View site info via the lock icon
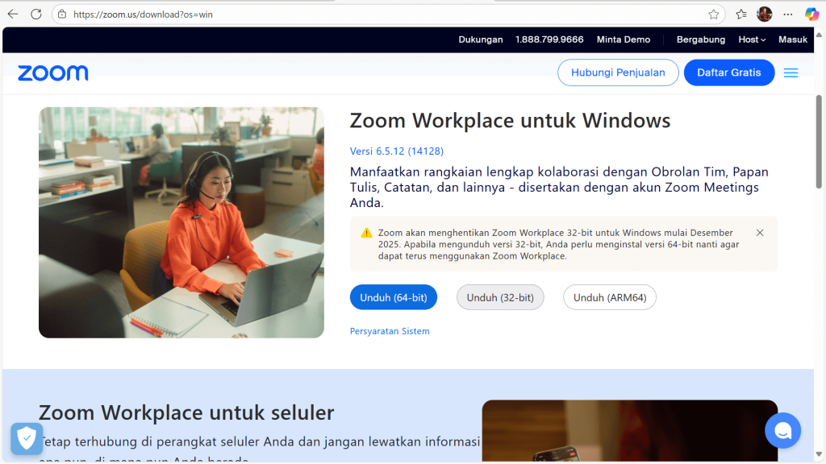The width and height of the screenshot is (826, 464). [x=62, y=14]
